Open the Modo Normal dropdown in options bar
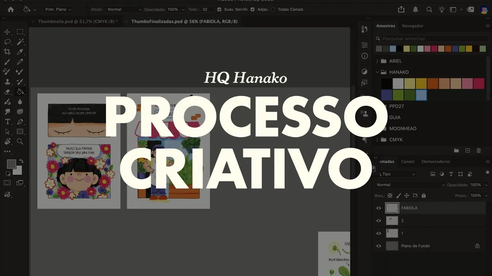Image resolution: width=492 pixels, height=276 pixels. 123,9
